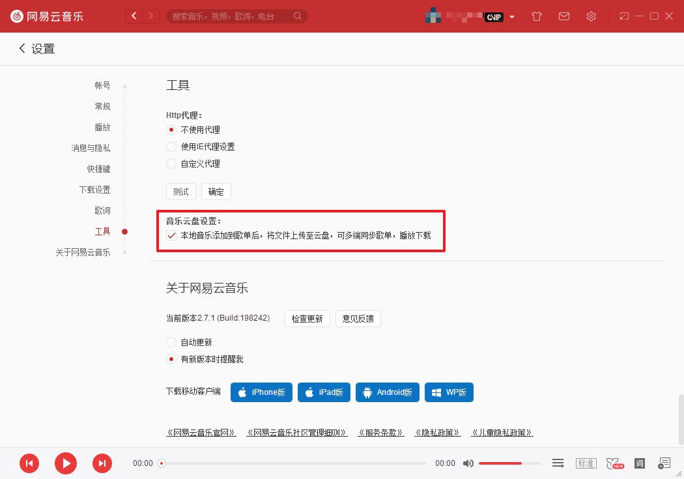Adjust the red volume slider
This screenshot has width=684, height=479.
[x=509, y=463]
